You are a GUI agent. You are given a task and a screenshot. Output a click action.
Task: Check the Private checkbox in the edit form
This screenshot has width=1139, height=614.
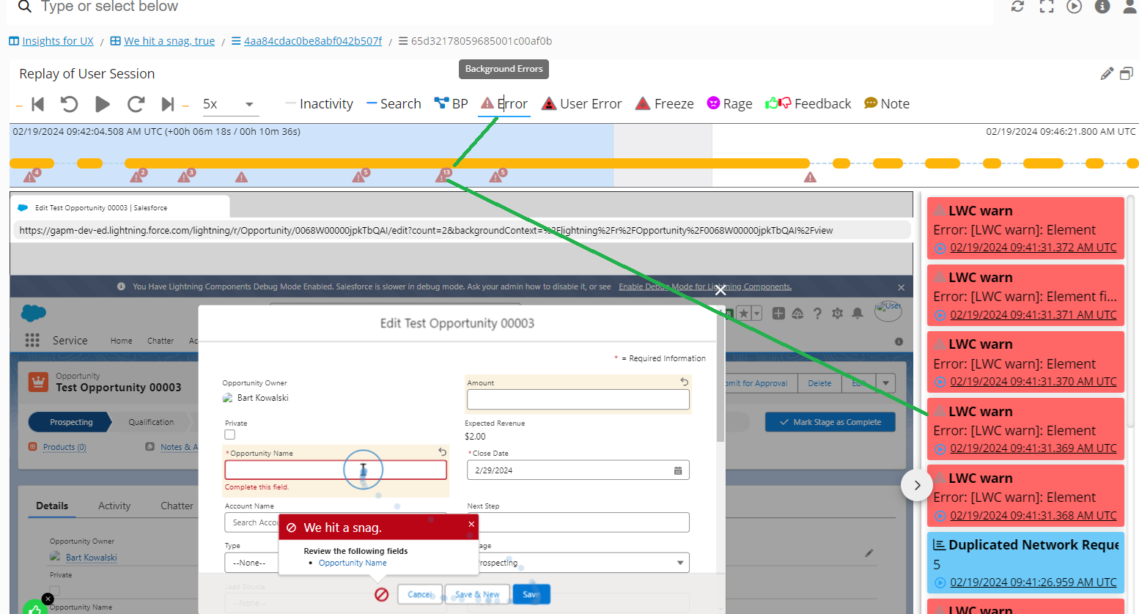point(229,434)
